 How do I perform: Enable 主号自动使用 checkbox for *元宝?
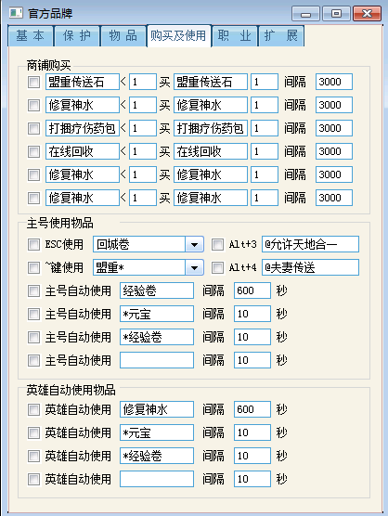[x=33, y=314]
